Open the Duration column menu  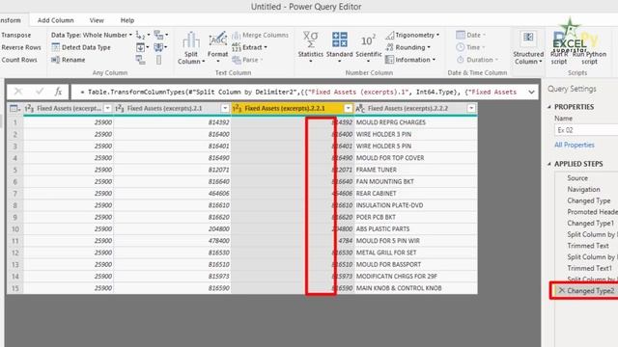pos(477,60)
